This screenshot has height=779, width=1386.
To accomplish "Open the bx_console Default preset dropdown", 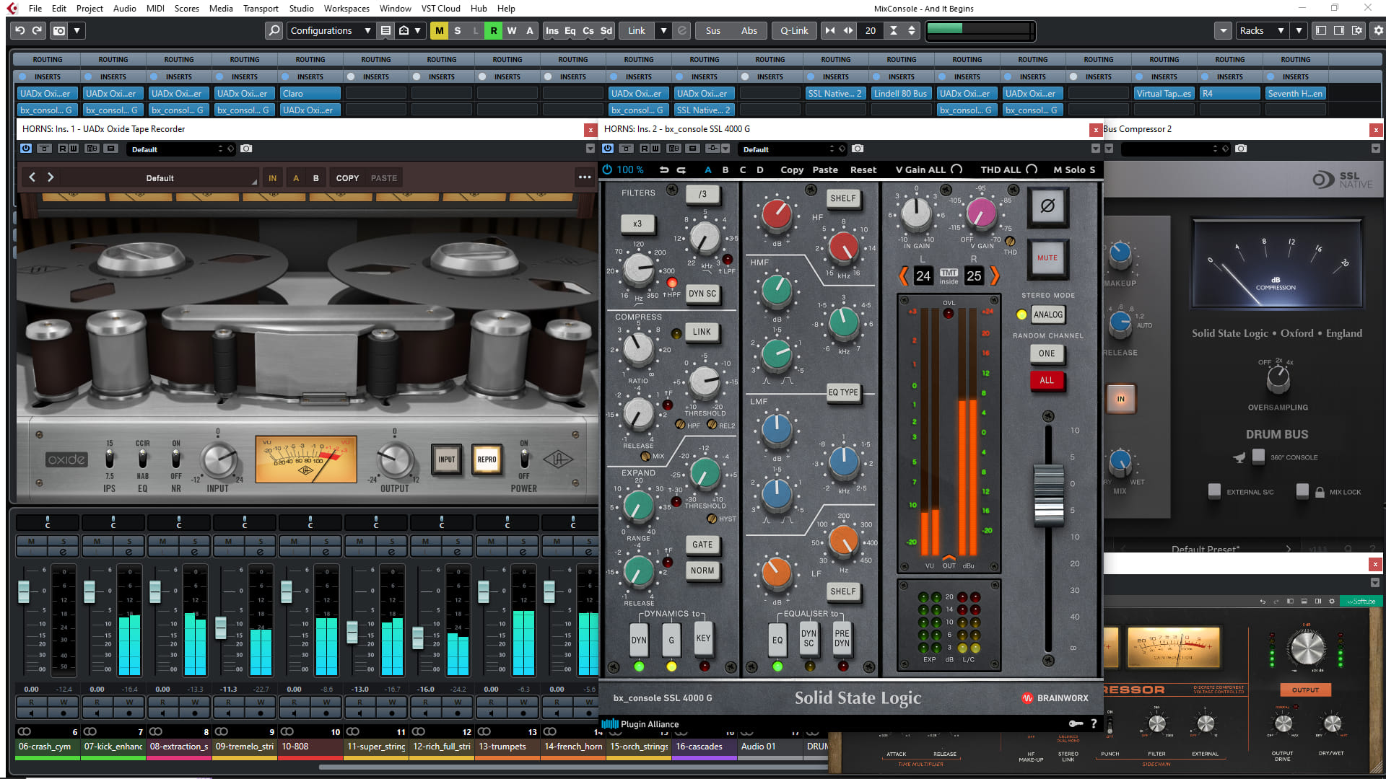I will [792, 149].
